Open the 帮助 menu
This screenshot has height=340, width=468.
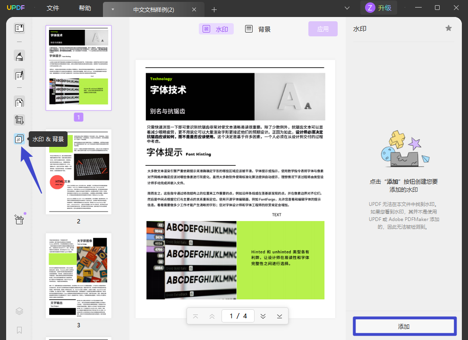point(85,8)
